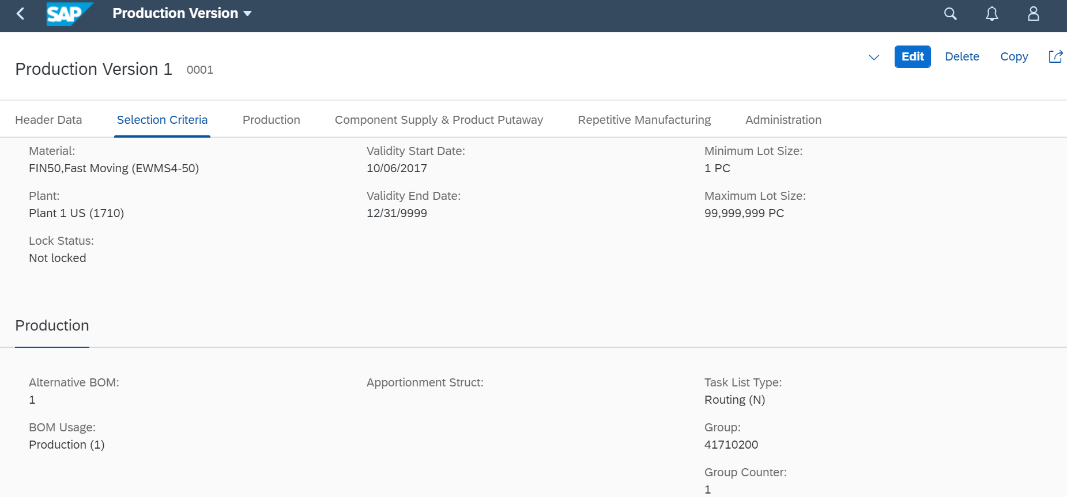Screen dimensions: 1067x497
Task: Go to the Administration tab
Action: (783, 120)
